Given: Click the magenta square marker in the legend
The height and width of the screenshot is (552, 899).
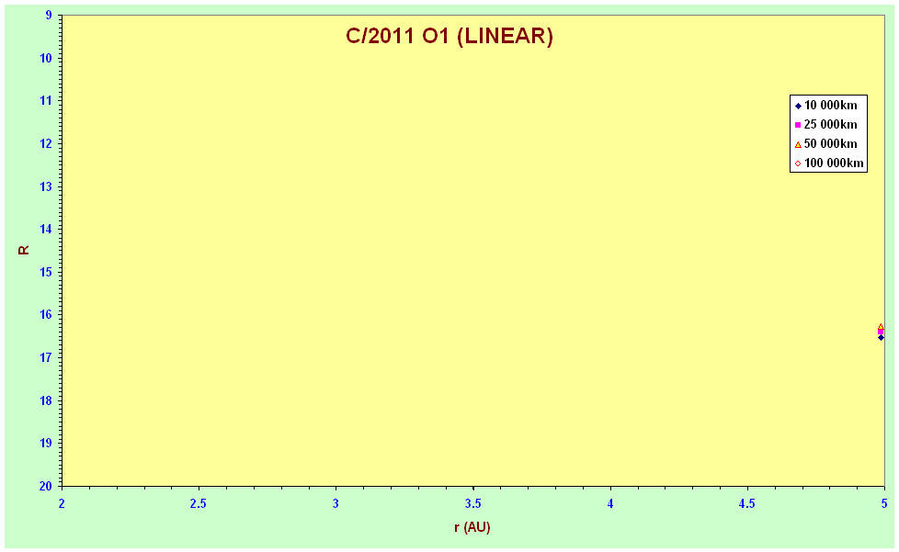Looking at the screenshot, I should coord(798,125).
